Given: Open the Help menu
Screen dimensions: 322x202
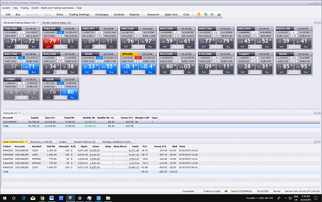Looking at the screenshot, I should click(79, 8).
